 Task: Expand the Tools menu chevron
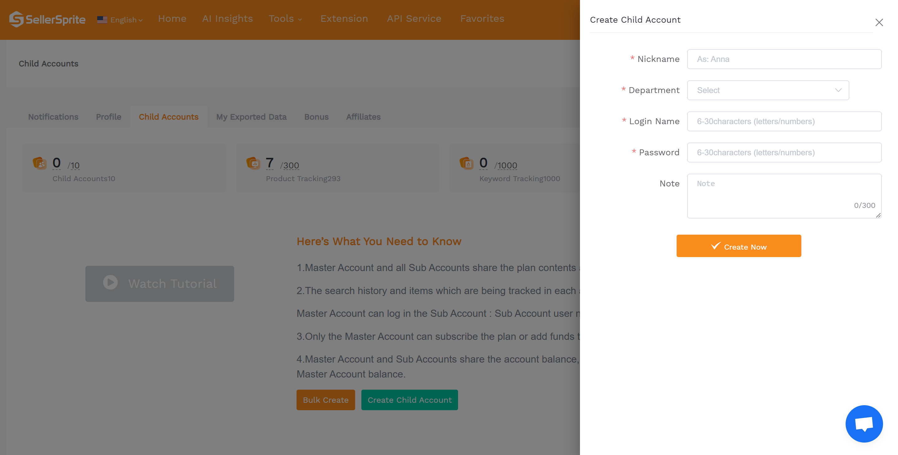pos(300,20)
